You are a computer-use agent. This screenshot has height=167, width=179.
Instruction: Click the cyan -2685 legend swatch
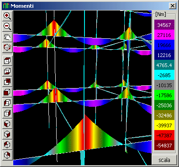coord(164,75)
